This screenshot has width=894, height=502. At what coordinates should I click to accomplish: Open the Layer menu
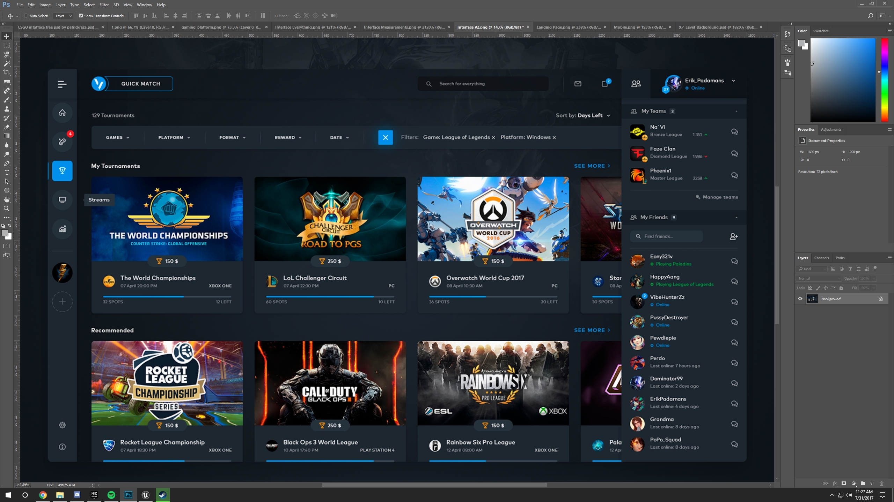[x=60, y=5]
